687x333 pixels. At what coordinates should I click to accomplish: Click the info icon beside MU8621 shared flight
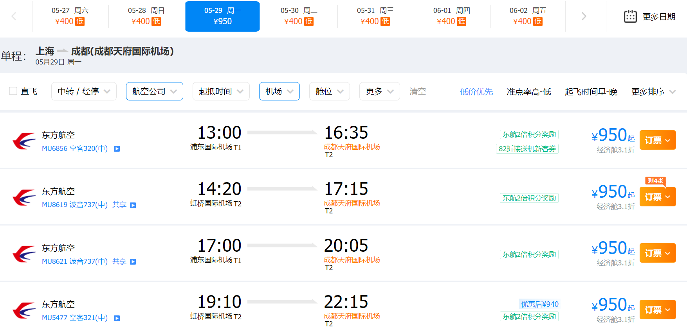(x=133, y=261)
